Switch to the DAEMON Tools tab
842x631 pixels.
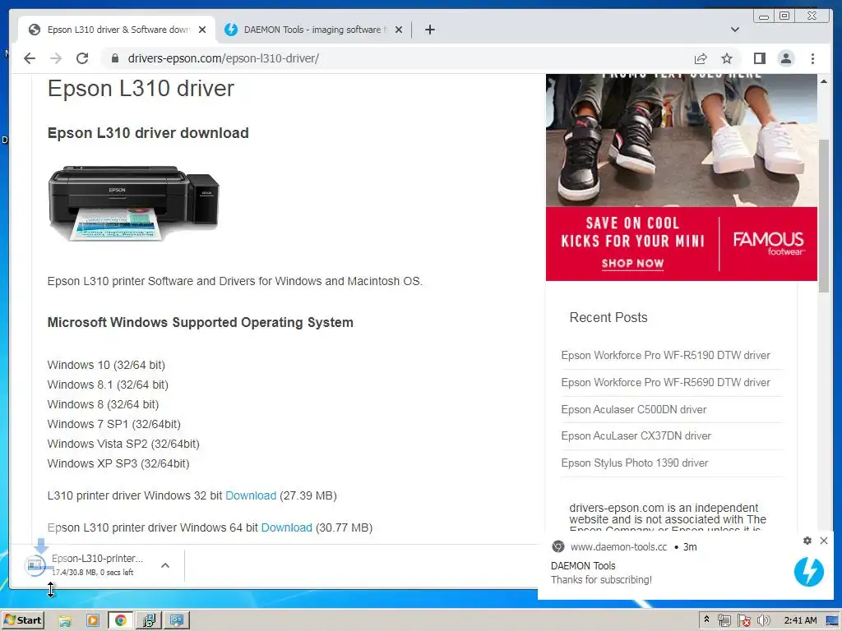(x=313, y=30)
